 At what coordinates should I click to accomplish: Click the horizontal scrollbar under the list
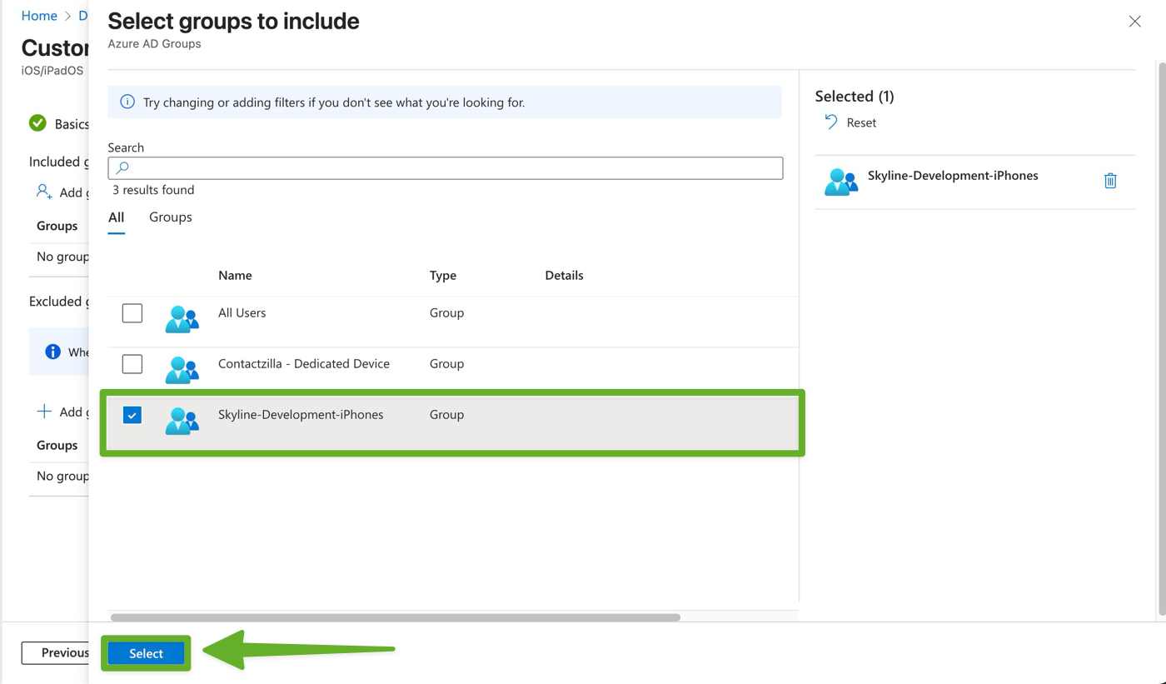(396, 617)
